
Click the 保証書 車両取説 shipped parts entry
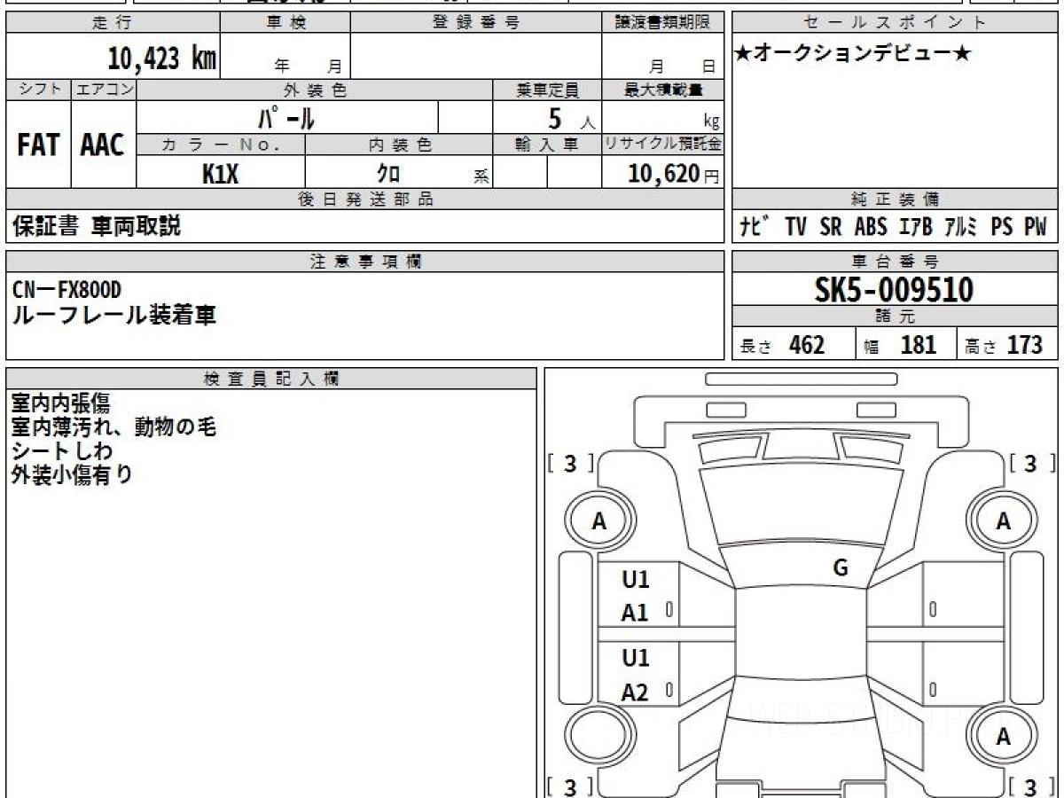pyautogui.click(x=97, y=226)
